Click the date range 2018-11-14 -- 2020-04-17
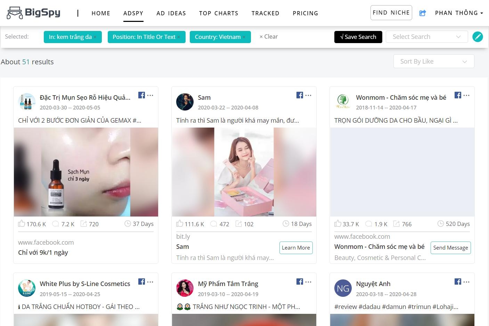This screenshot has height=326, width=489. tap(386, 108)
